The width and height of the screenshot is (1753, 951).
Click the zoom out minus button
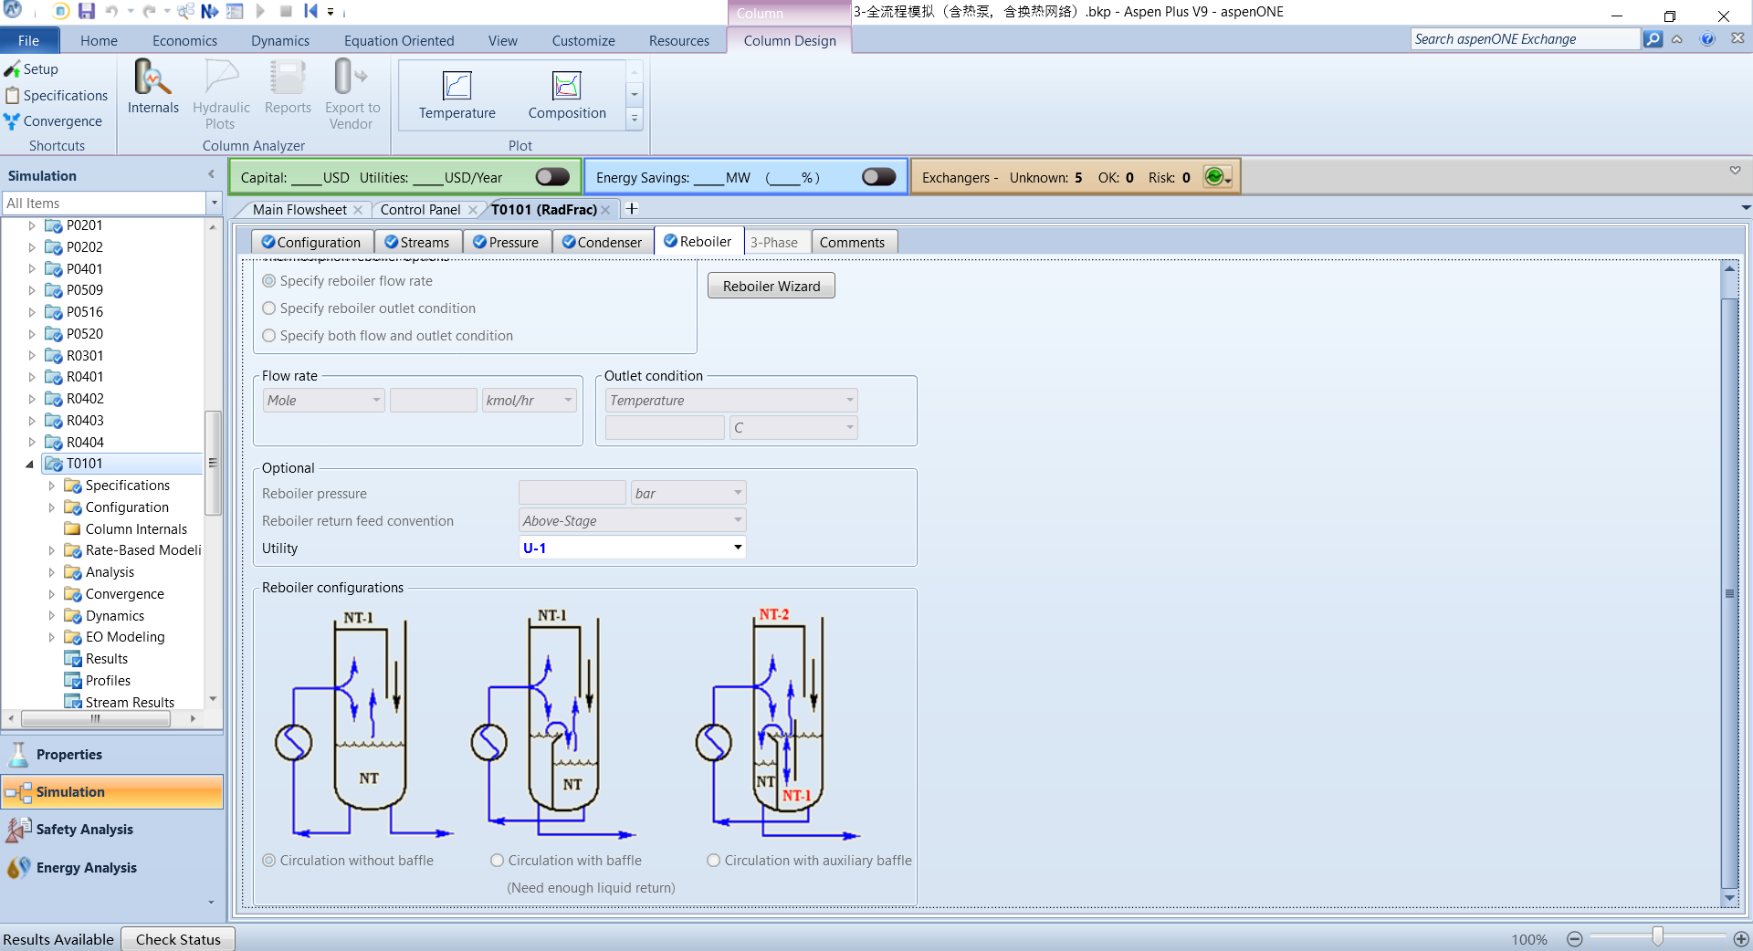[1575, 939]
